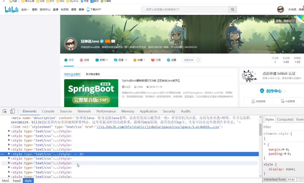Click the search magnifier button in header
The height and width of the screenshot is (183, 304).
[233, 9]
